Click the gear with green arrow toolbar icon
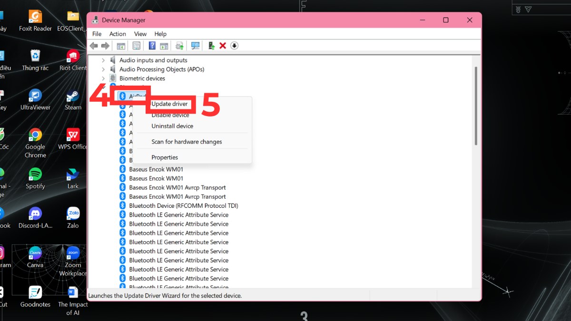571x321 pixels. pyautogui.click(x=179, y=46)
